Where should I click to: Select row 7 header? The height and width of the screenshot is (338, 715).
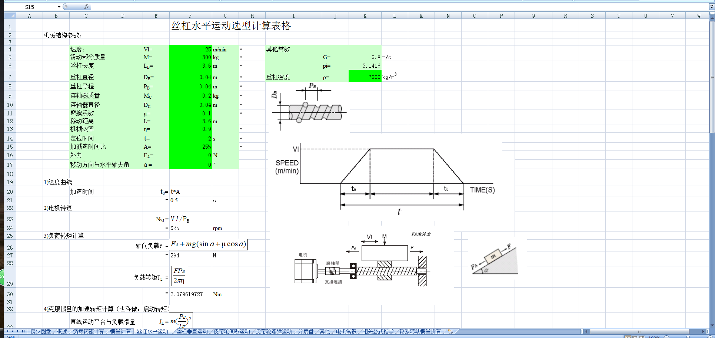10,77
